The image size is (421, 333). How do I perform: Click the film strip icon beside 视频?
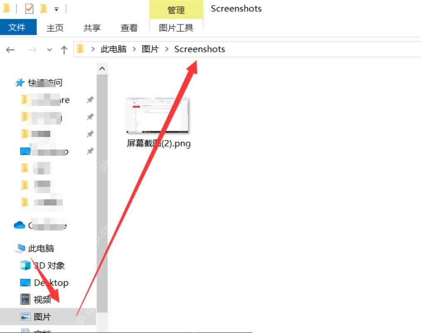(25, 299)
